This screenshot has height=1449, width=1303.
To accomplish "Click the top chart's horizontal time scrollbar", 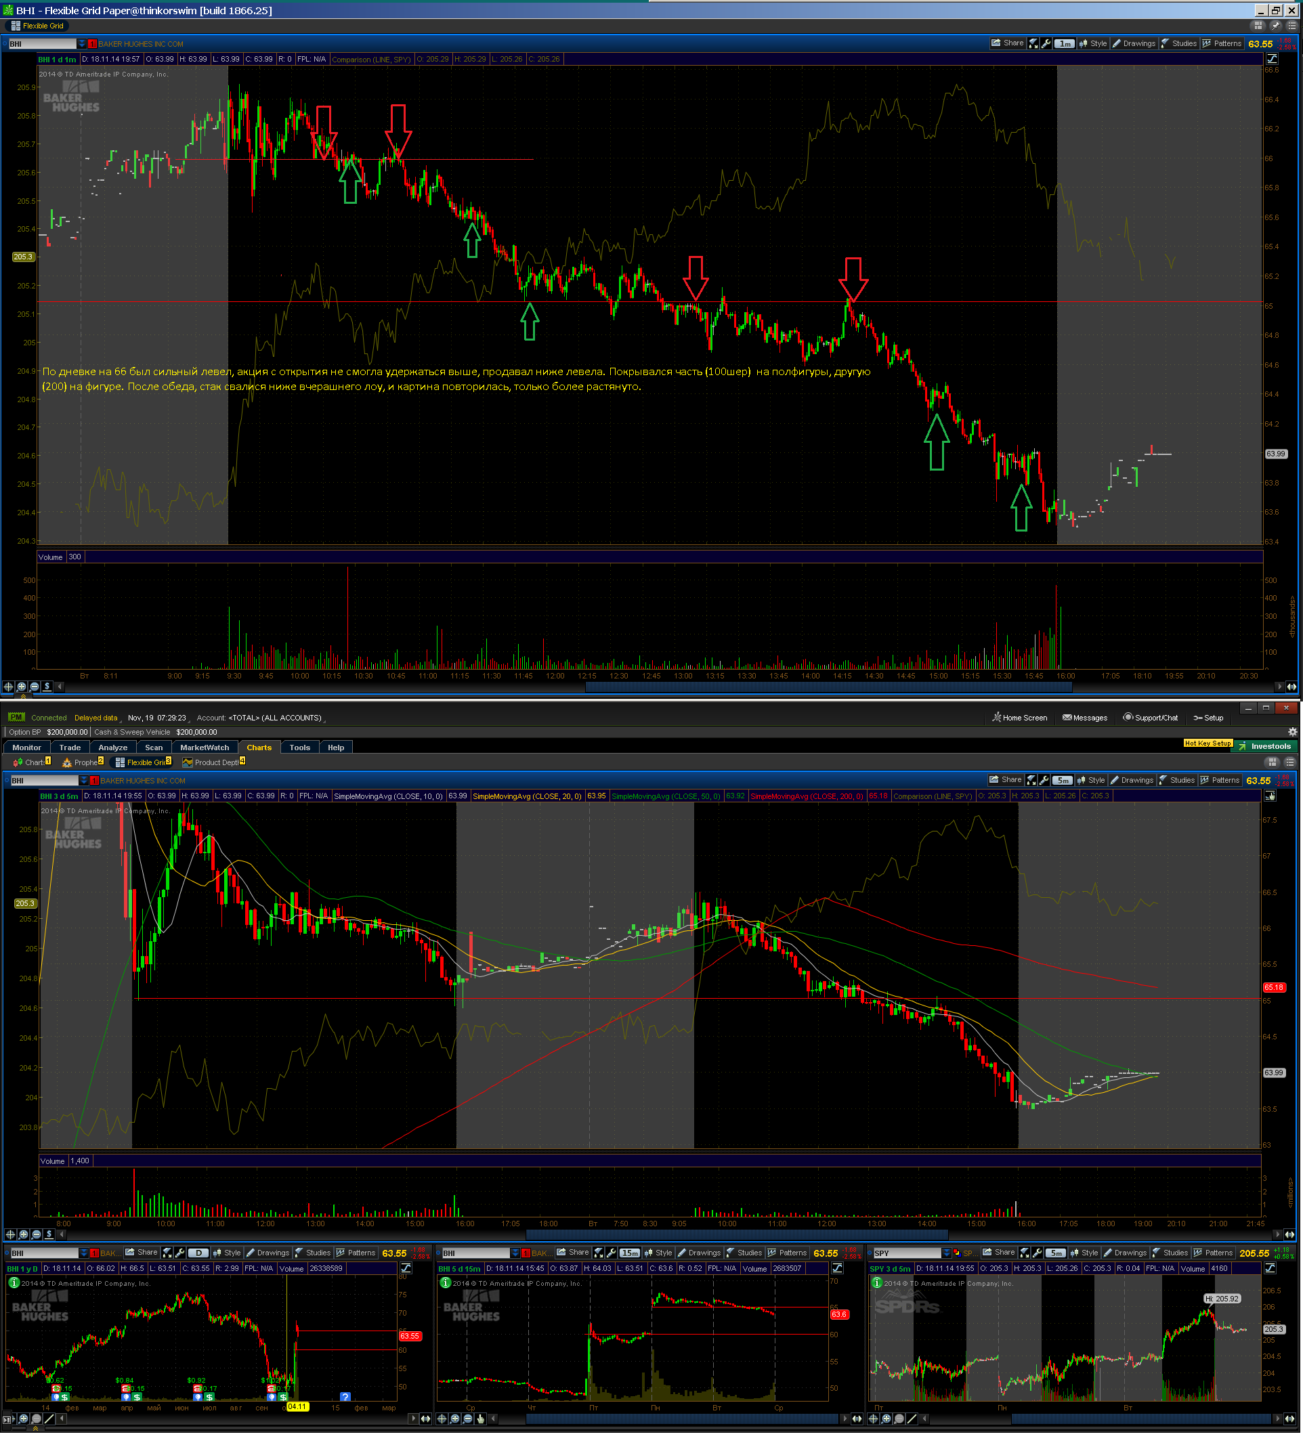I will pos(828,687).
